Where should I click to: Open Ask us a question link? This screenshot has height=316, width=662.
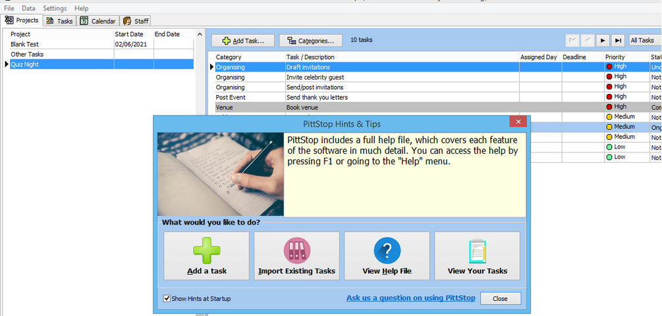[411, 298]
